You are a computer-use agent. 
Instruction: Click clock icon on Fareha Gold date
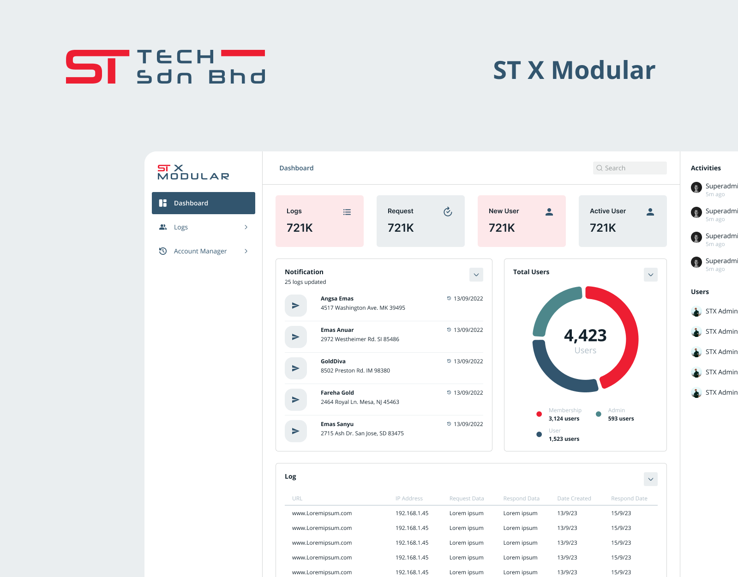tap(449, 392)
